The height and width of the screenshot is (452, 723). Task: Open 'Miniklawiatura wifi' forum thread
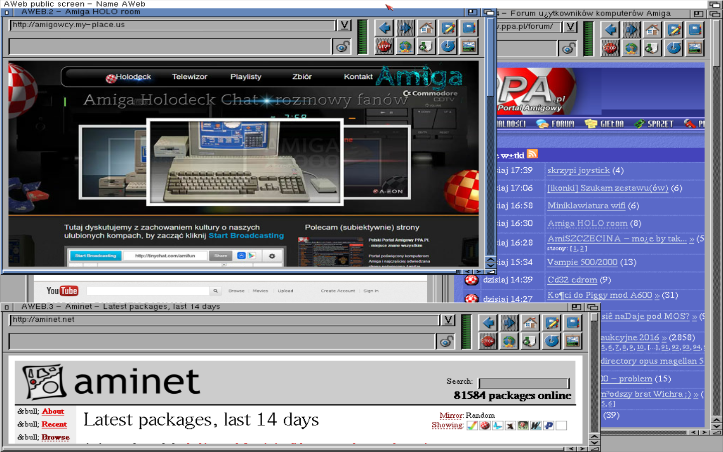pos(586,205)
